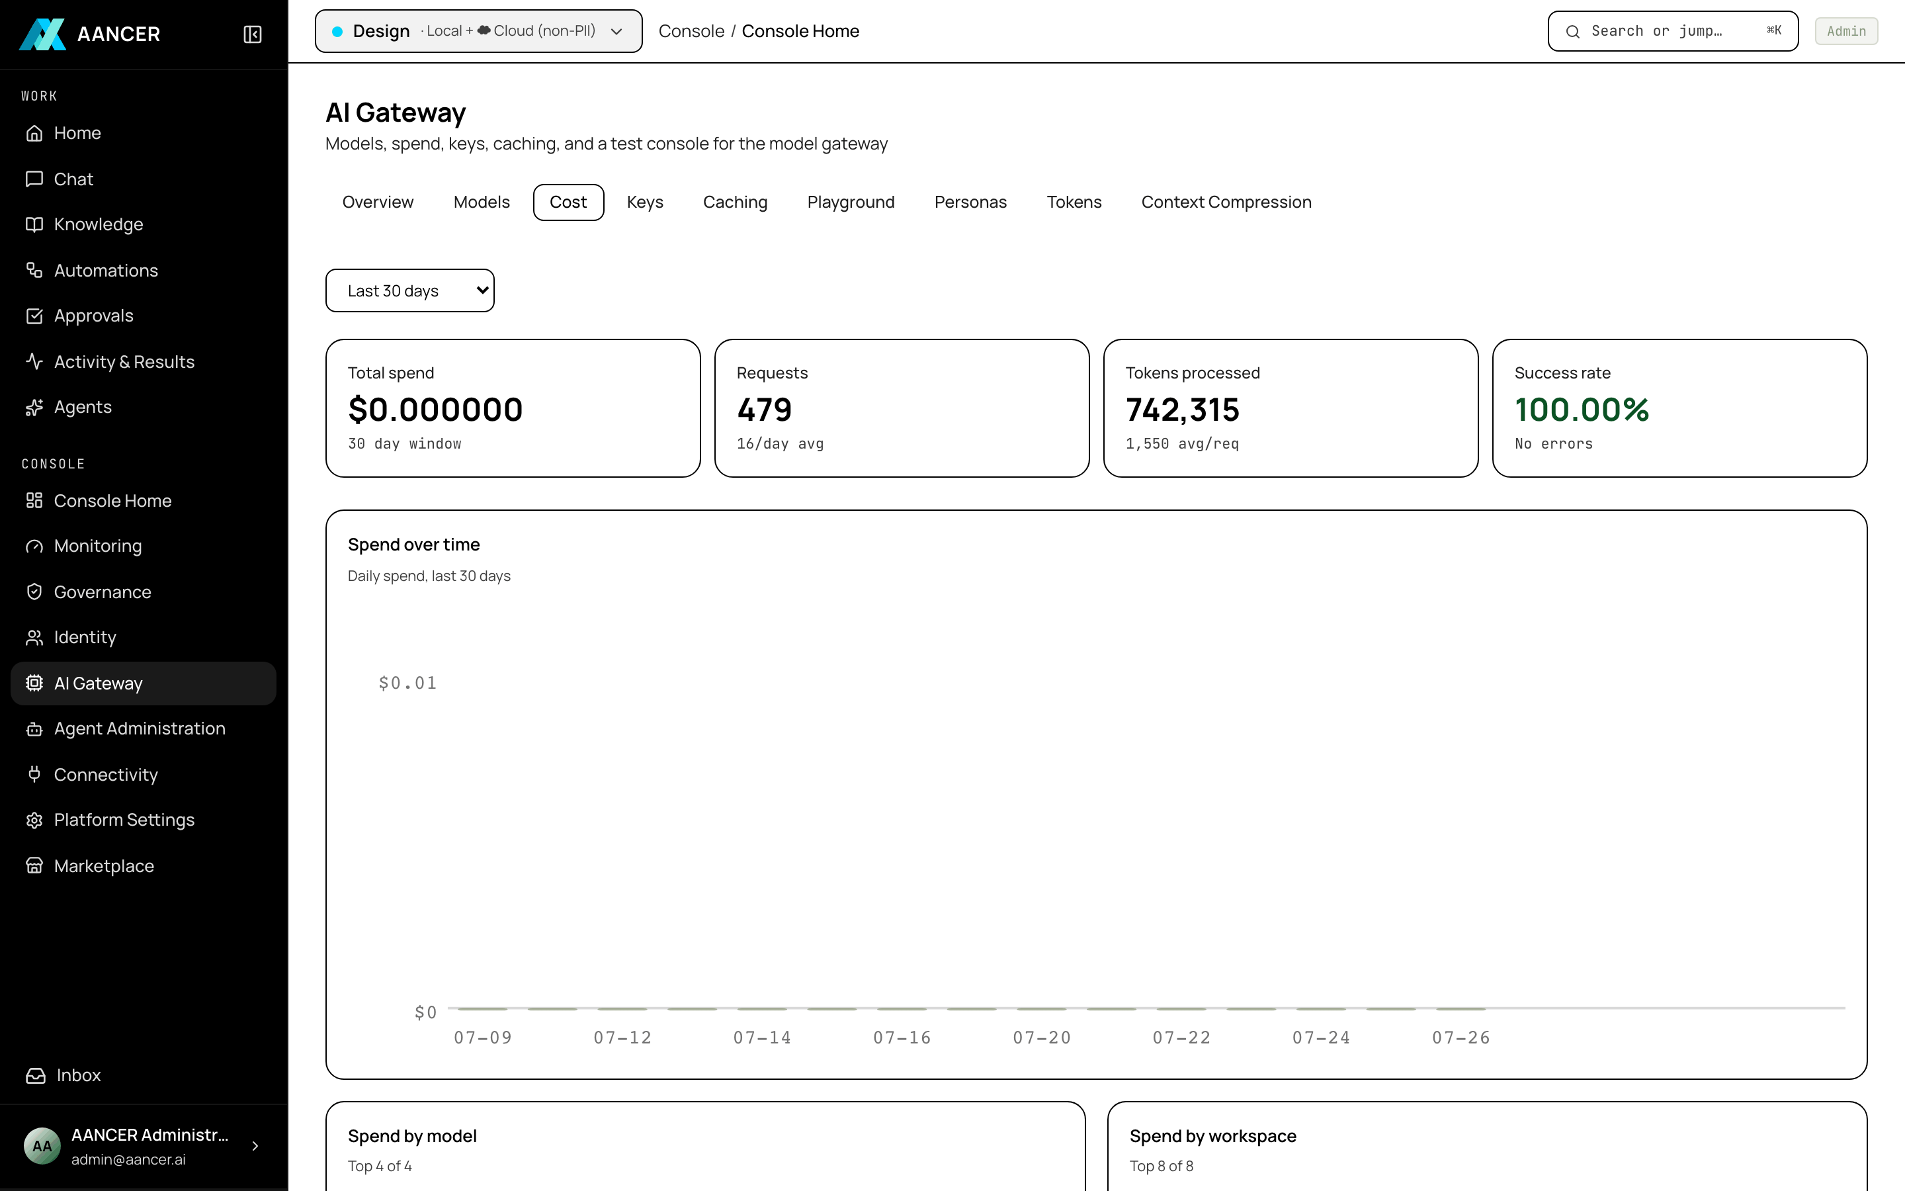This screenshot has height=1191, width=1905.
Task: Open Knowledge book icon
Action: pos(34,224)
